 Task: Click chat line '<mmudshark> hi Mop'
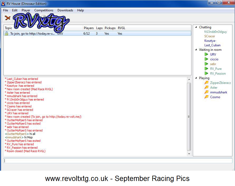pyautogui.click(x=19, y=137)
